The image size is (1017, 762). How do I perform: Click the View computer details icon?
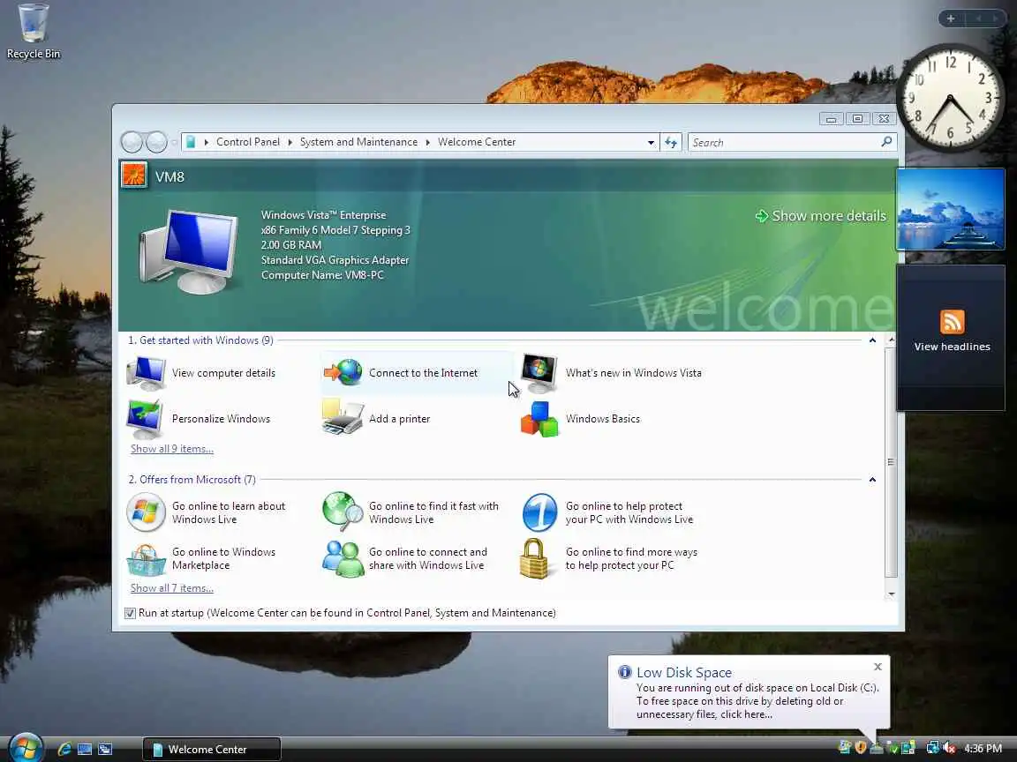click(146, 373)
